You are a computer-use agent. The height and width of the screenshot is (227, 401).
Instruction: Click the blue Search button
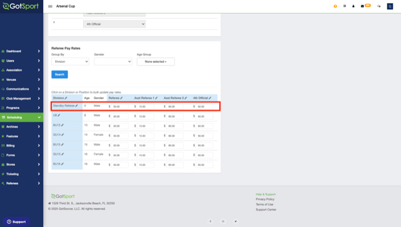[60, 74]
